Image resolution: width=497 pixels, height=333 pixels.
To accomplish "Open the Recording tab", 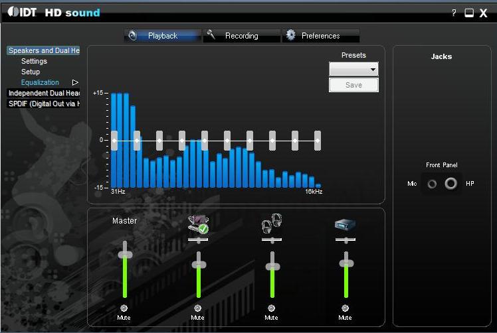I will 242,36.
